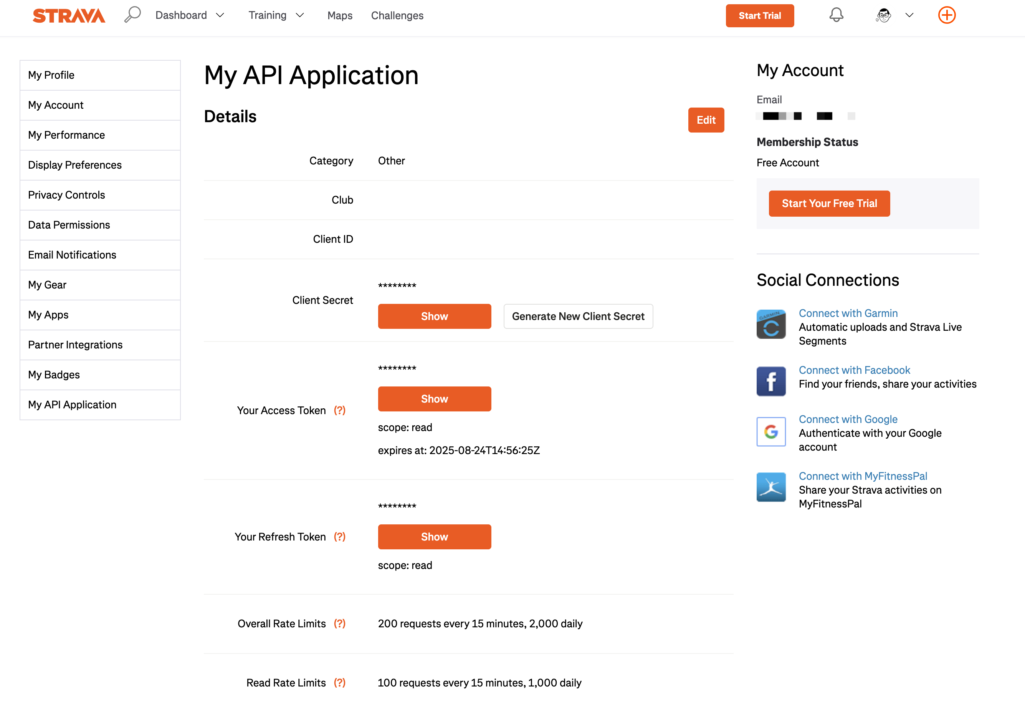Viewport: 1025px width, 703px height.
Task: Click Start Your Free Trial
Action: pos(829,204)
